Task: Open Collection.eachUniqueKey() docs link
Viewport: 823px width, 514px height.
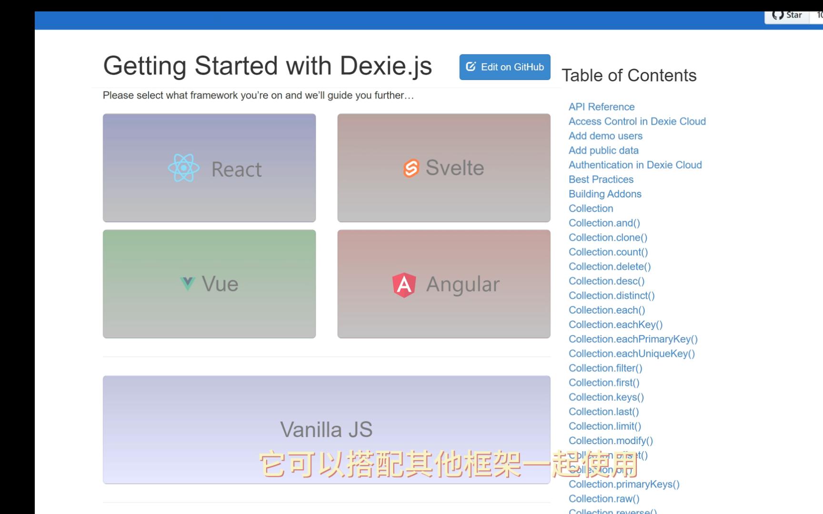Action: point(632,354)
